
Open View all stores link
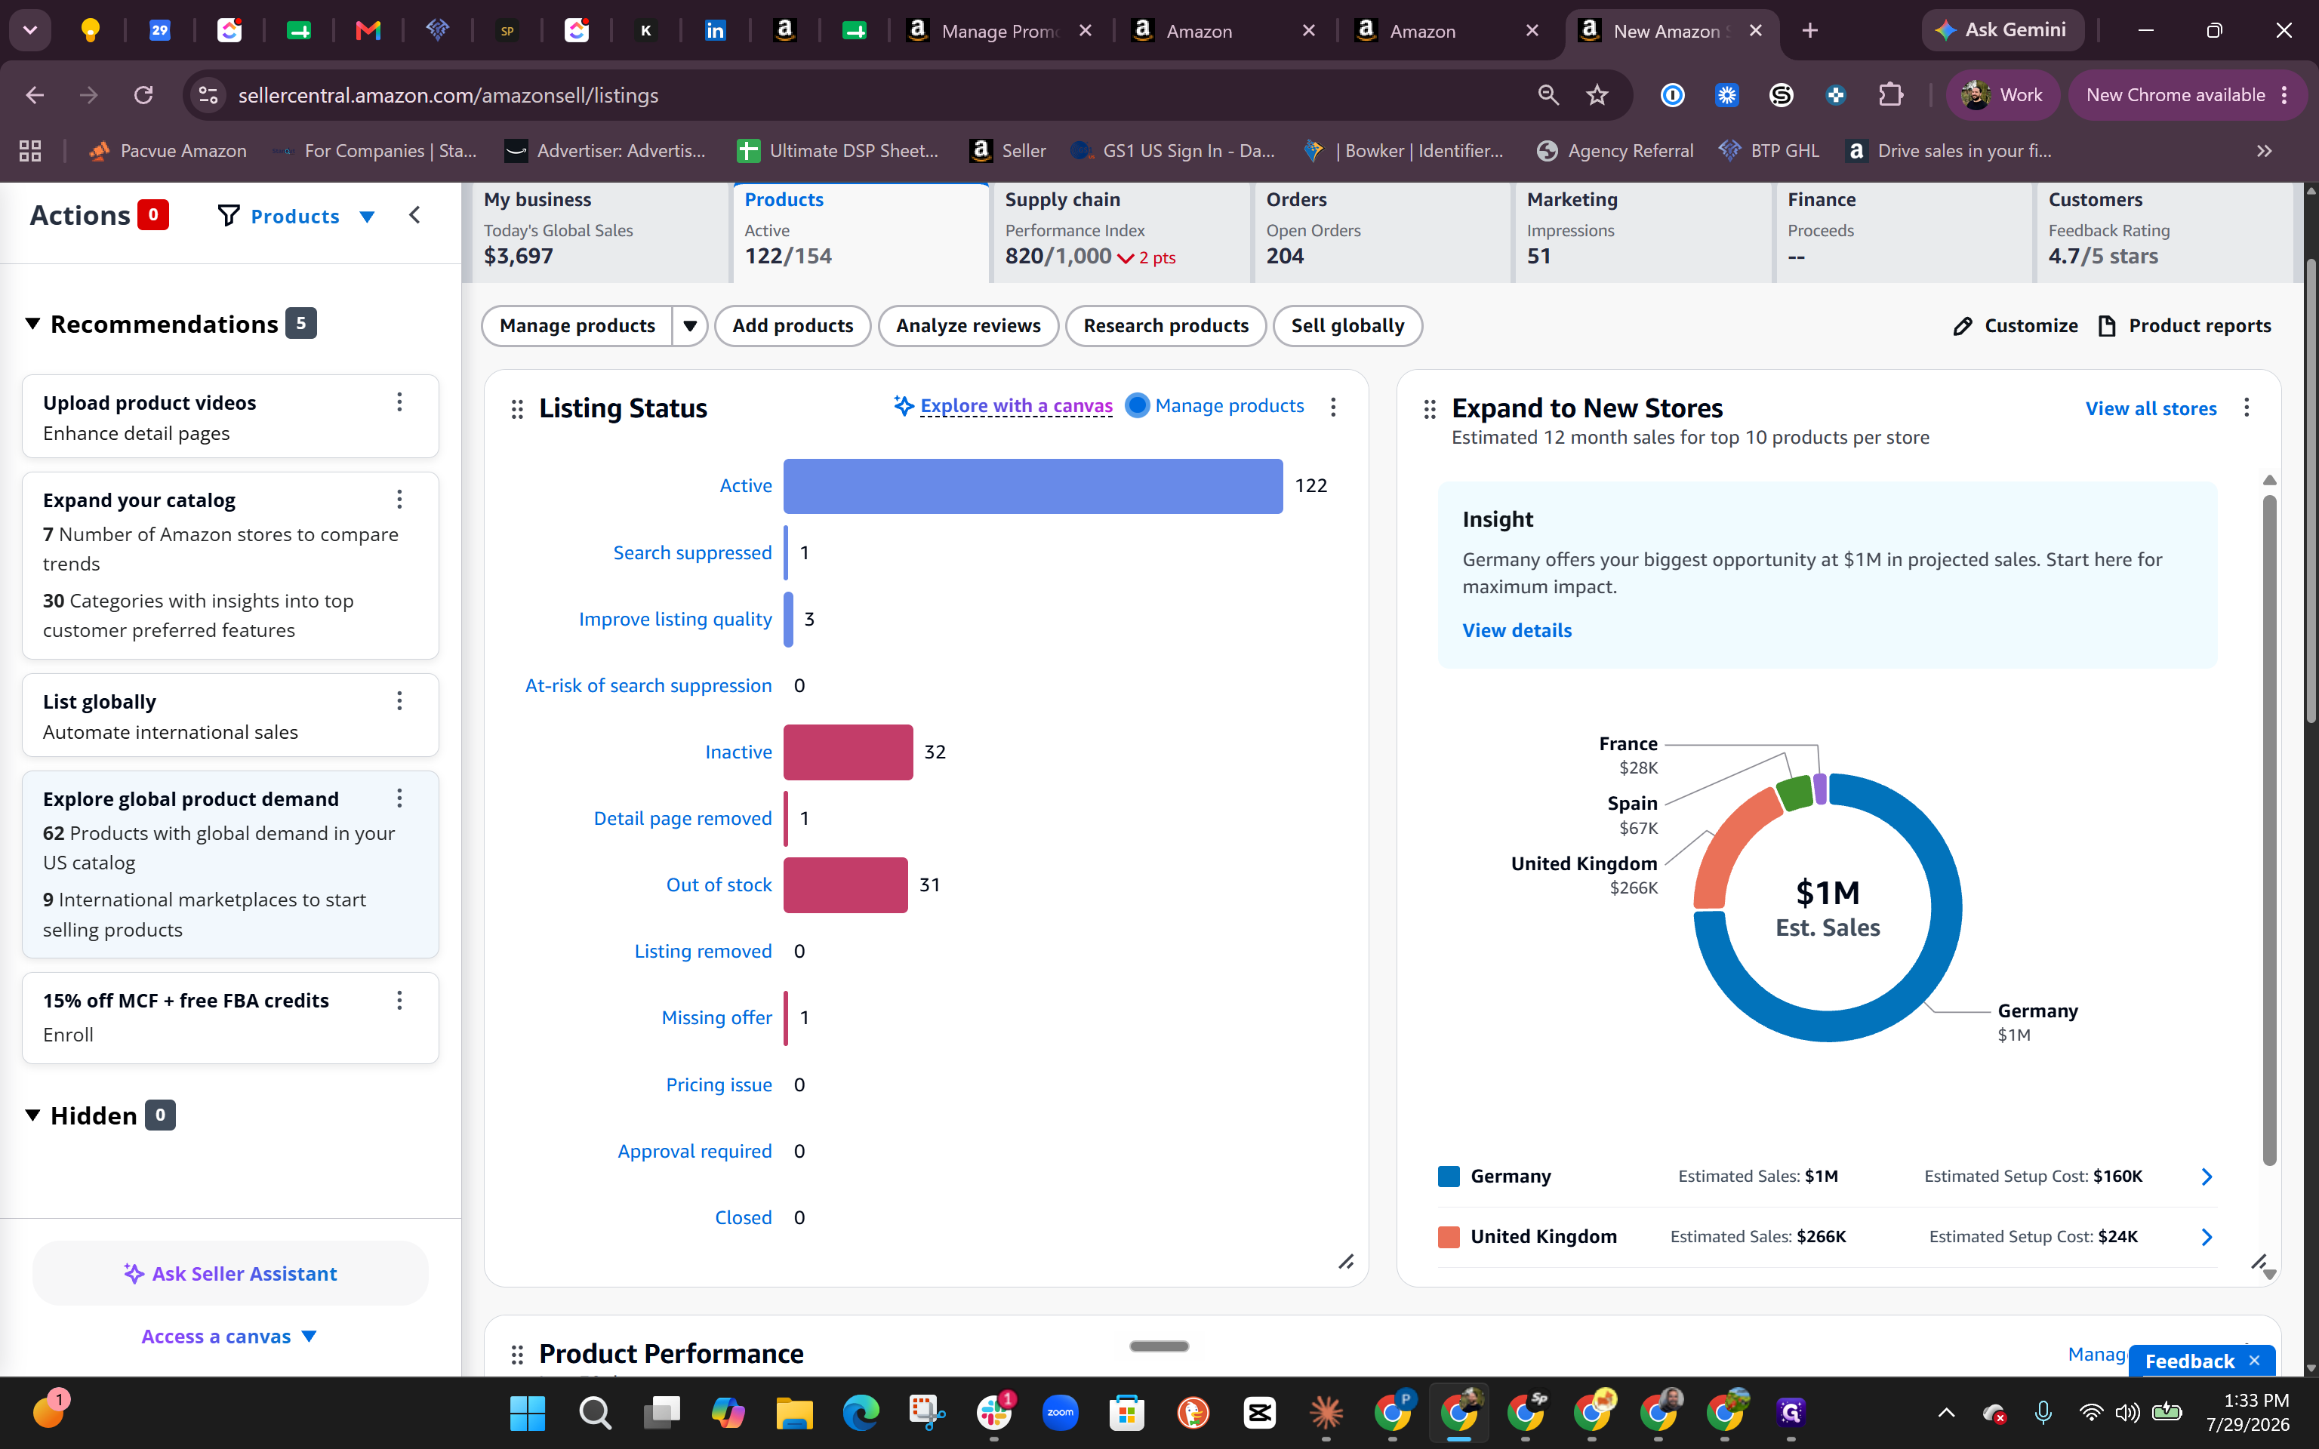[2151, 408]
